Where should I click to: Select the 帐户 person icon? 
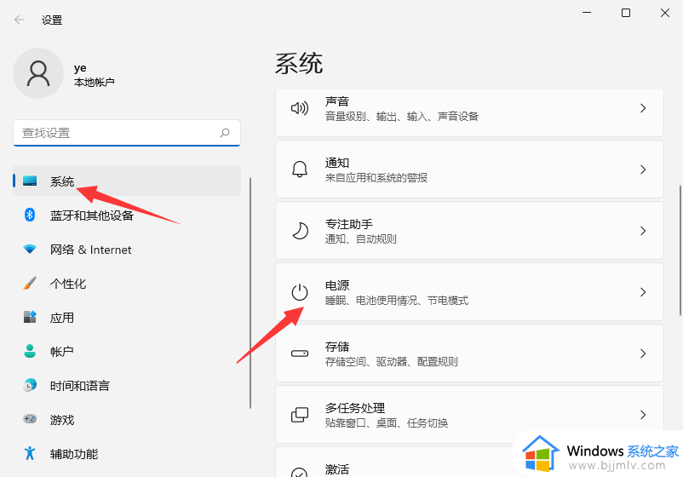click(x=30, y=351)
